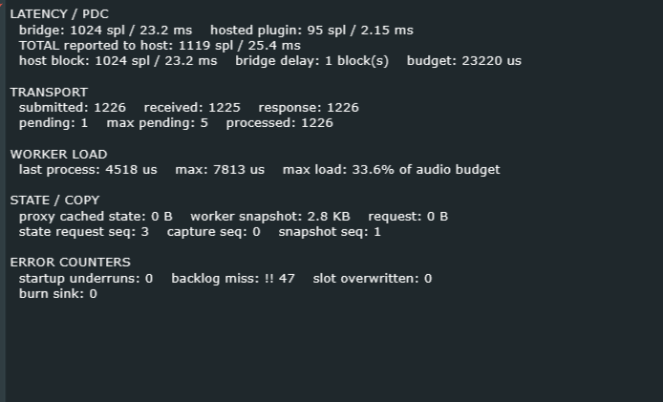Click the ERROR COUNTERS heading

click(x=70, y=263)
